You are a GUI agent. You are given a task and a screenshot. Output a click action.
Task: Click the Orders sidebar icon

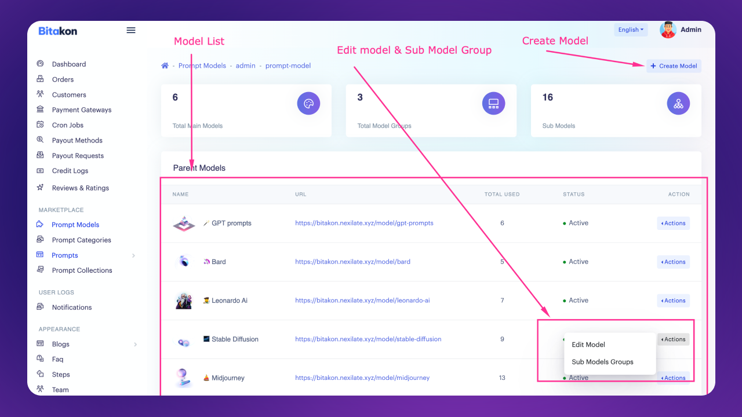[x=40, y=79]
